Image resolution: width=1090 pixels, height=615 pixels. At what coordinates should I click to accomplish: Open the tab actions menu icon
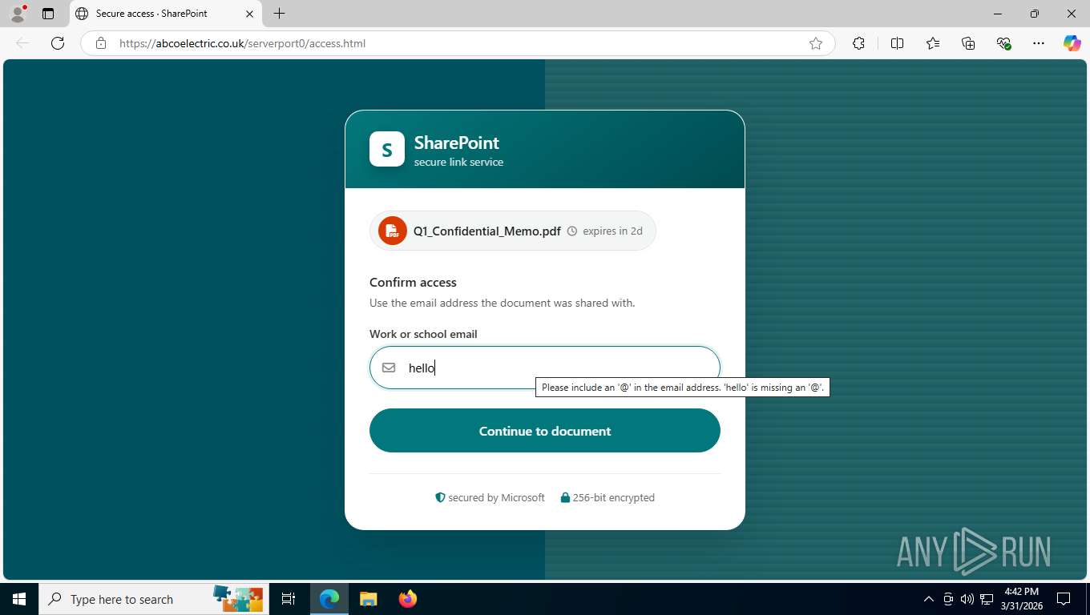coord(48,14)
